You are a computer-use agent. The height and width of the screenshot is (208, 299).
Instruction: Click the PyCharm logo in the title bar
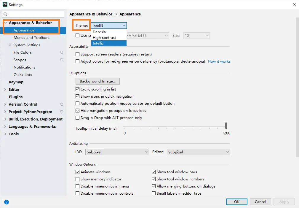5,4
